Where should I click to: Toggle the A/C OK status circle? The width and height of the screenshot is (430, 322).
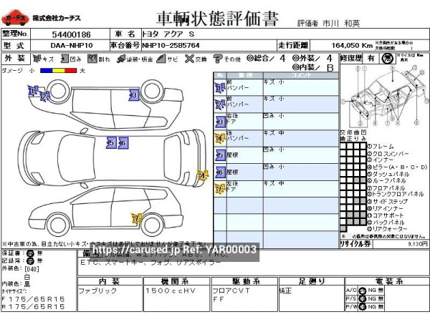pos(363,290)
